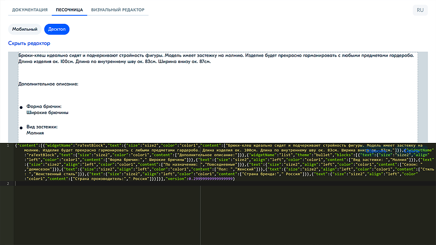The width and height of the screenshot is (436, 245).
Task: Open the Визуальный редактор tab
Action: [x=118, y=10]
